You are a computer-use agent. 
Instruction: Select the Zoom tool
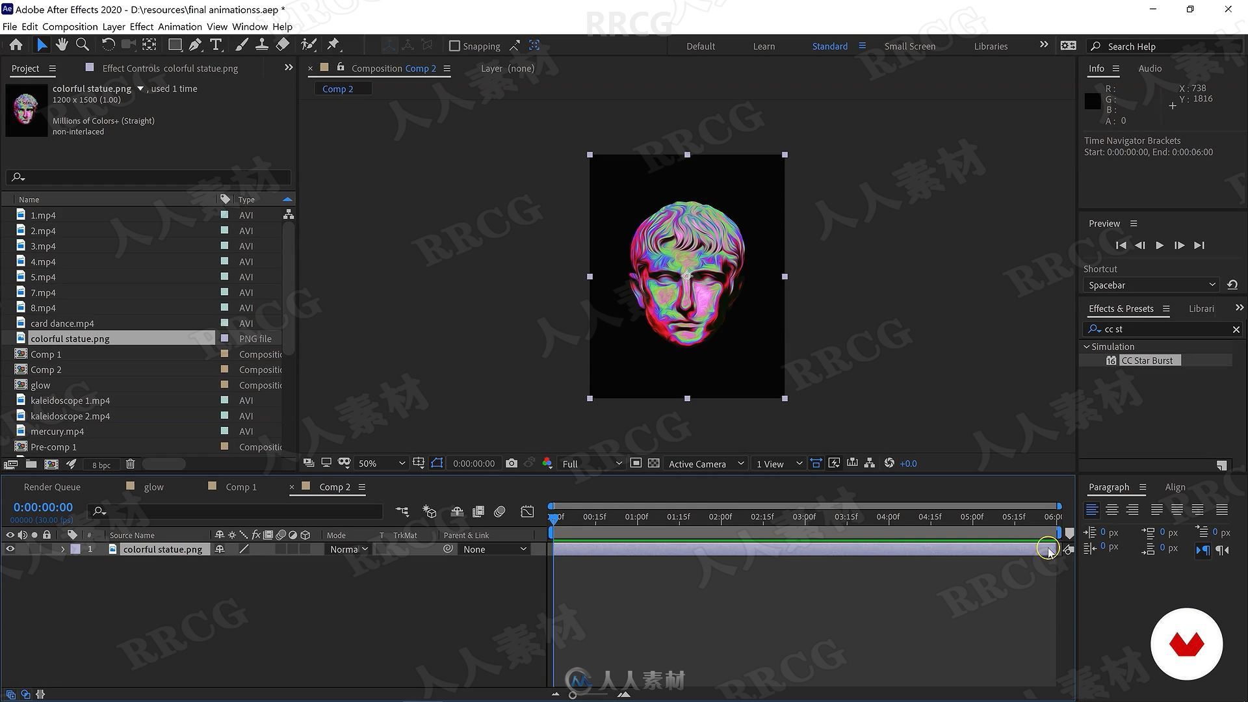tap(83, 45)
